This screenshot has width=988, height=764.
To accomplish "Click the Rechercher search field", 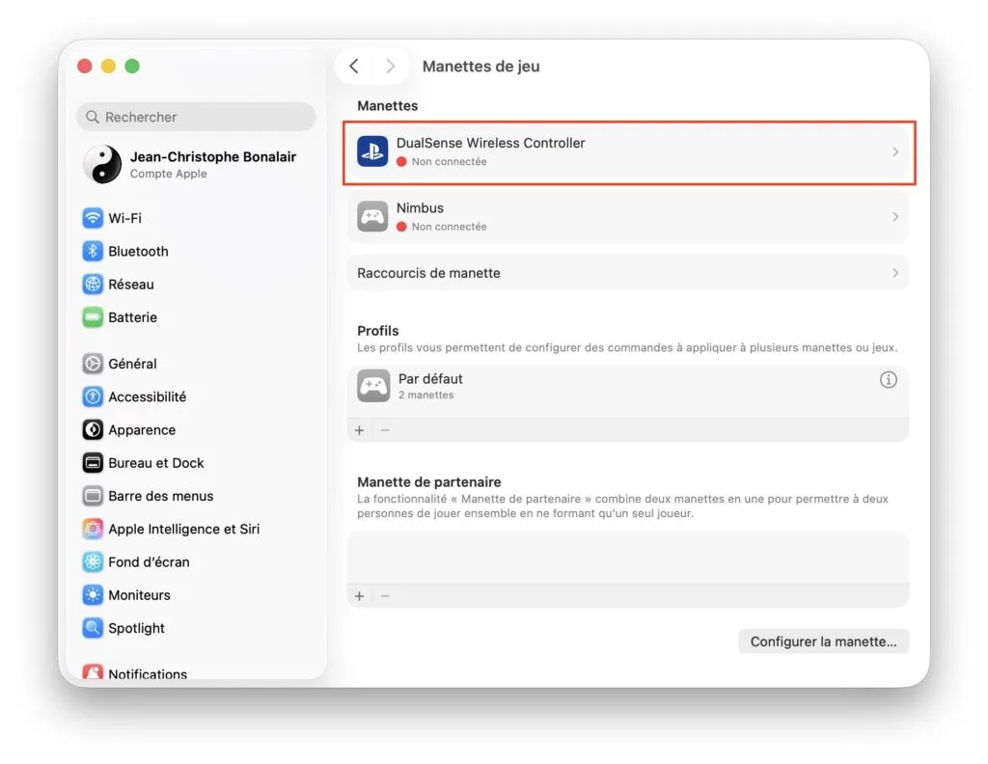I will point(196,117).
